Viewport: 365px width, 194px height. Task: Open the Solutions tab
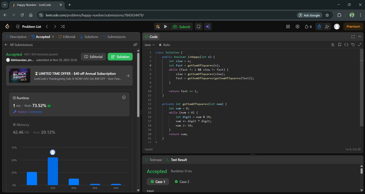[x=89, y=37]
